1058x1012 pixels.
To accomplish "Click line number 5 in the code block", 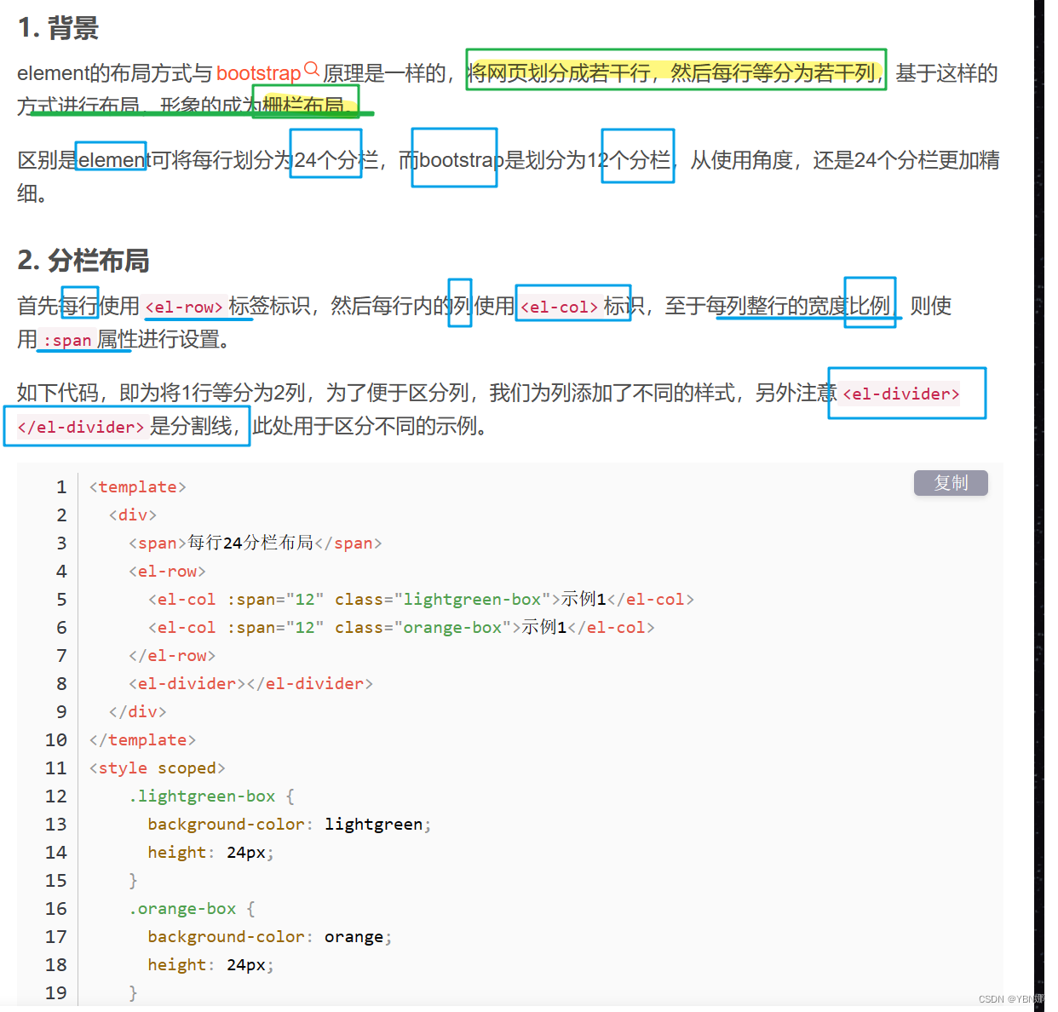I will [60, 599].
